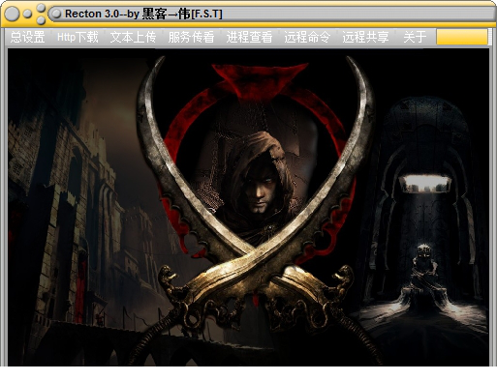
Task: Switch to the Http下载 tab
Action: (78, 37)
